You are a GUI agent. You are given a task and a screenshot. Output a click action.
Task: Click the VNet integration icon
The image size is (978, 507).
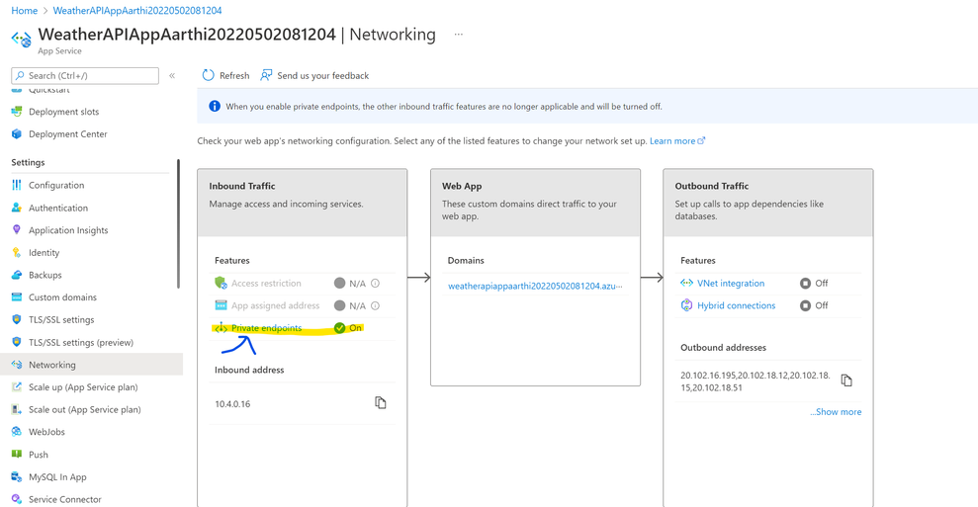(686, 283)
